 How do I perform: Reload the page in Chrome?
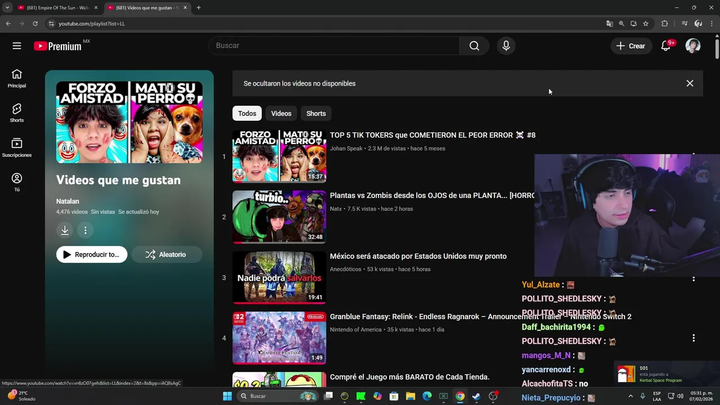(x=35, y=24)
